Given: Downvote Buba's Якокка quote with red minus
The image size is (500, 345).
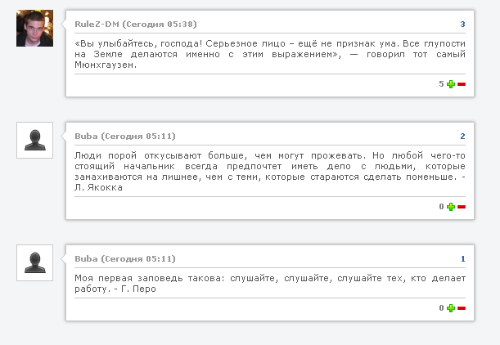Looking at the screenshot, I should click(462, 207).
